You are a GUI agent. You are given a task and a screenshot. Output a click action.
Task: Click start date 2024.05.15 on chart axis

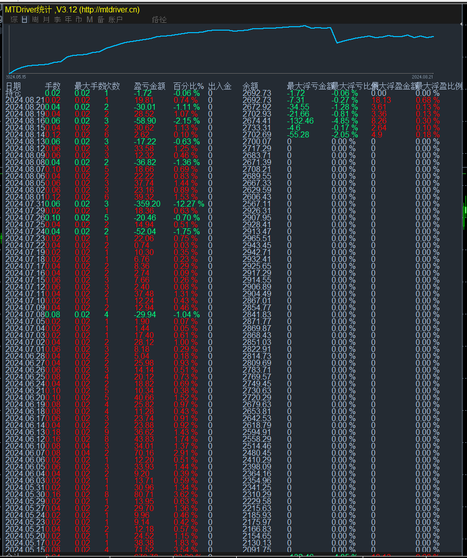[x=16, y=77]
